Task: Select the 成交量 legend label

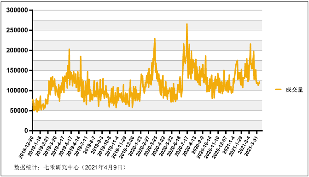Action: 294,90
